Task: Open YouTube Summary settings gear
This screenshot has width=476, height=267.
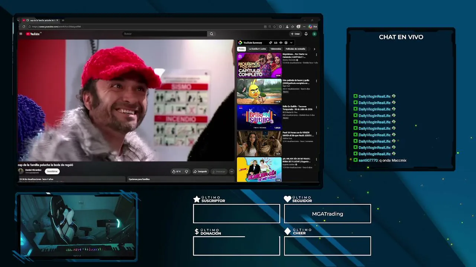Action: pos(286,43)
